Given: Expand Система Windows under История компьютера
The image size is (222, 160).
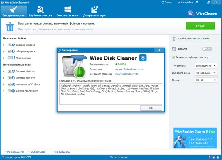Looking at the screenshot, I should [x=4, y=72].
